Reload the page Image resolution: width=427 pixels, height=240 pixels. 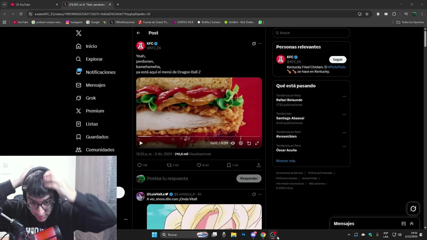21,14
